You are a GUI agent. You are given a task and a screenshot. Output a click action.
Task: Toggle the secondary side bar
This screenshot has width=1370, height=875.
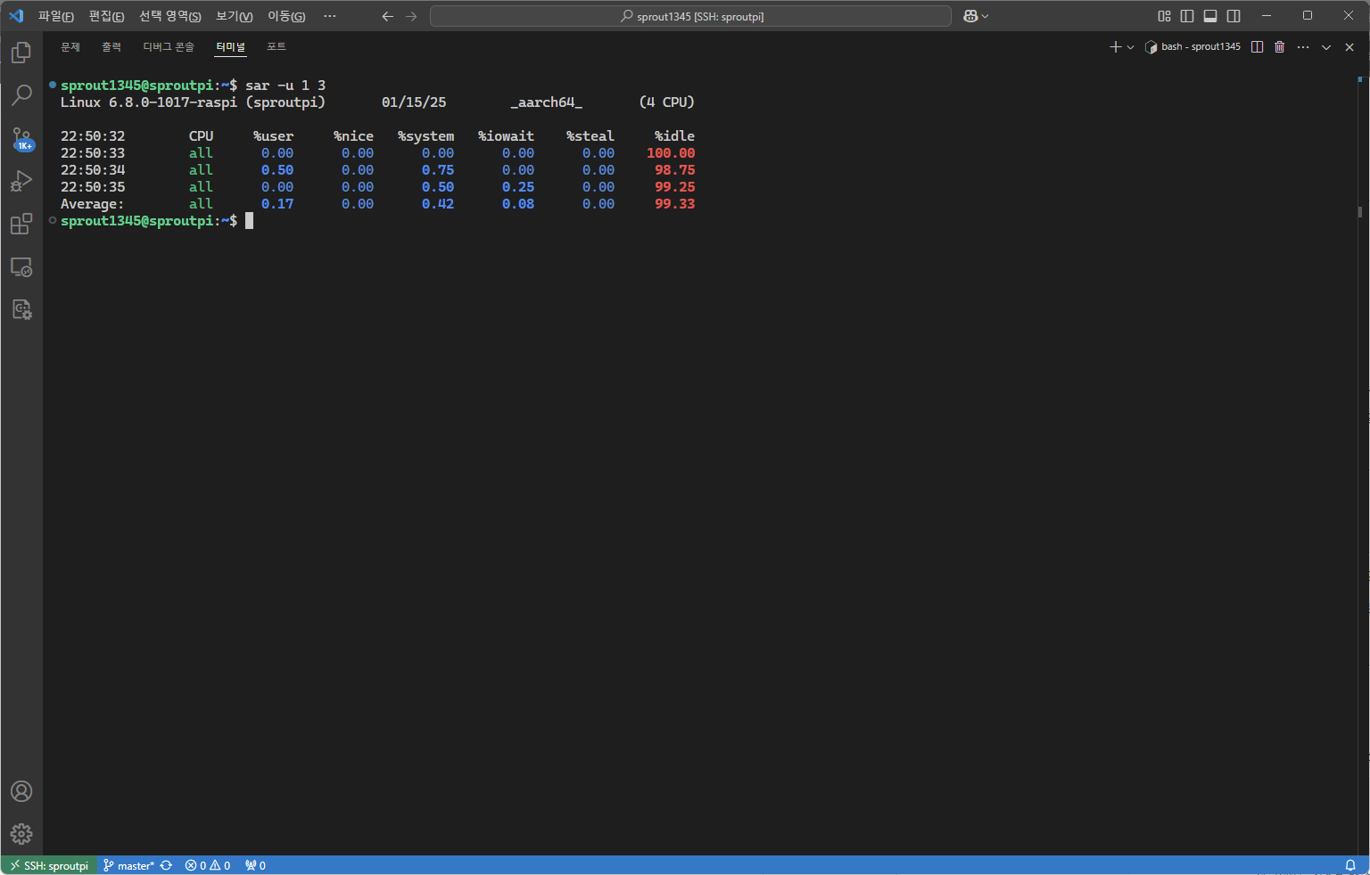(1234, 16)
